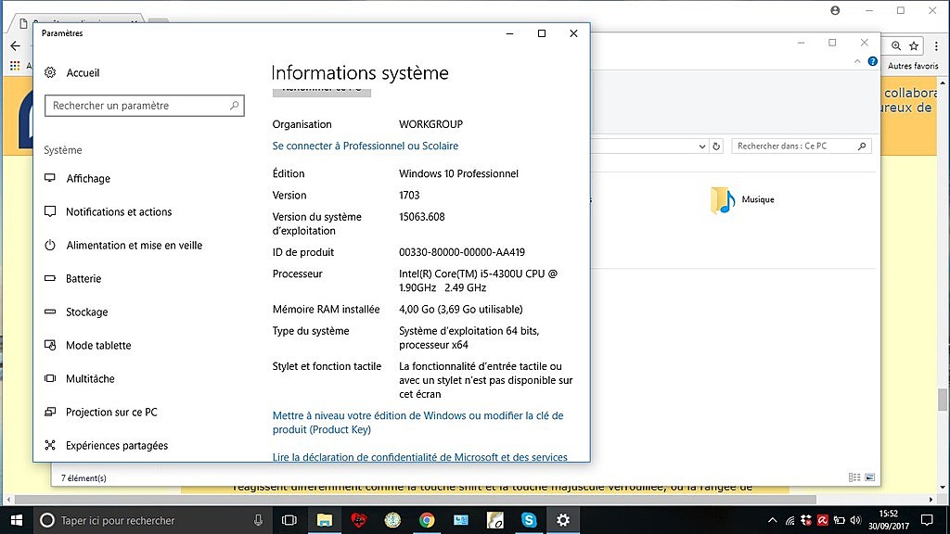Click the Se connecter à Professionnel ou Scolaire link
Image resolution: width=950 pixels, height=534 pixels.
click(x=366, y=146)
